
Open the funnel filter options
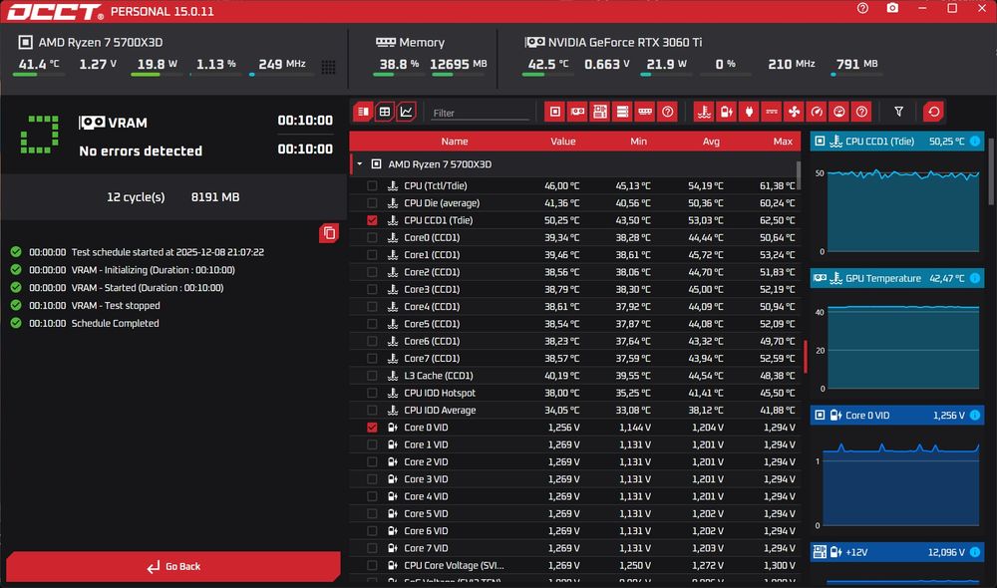(x=898, y=112)
